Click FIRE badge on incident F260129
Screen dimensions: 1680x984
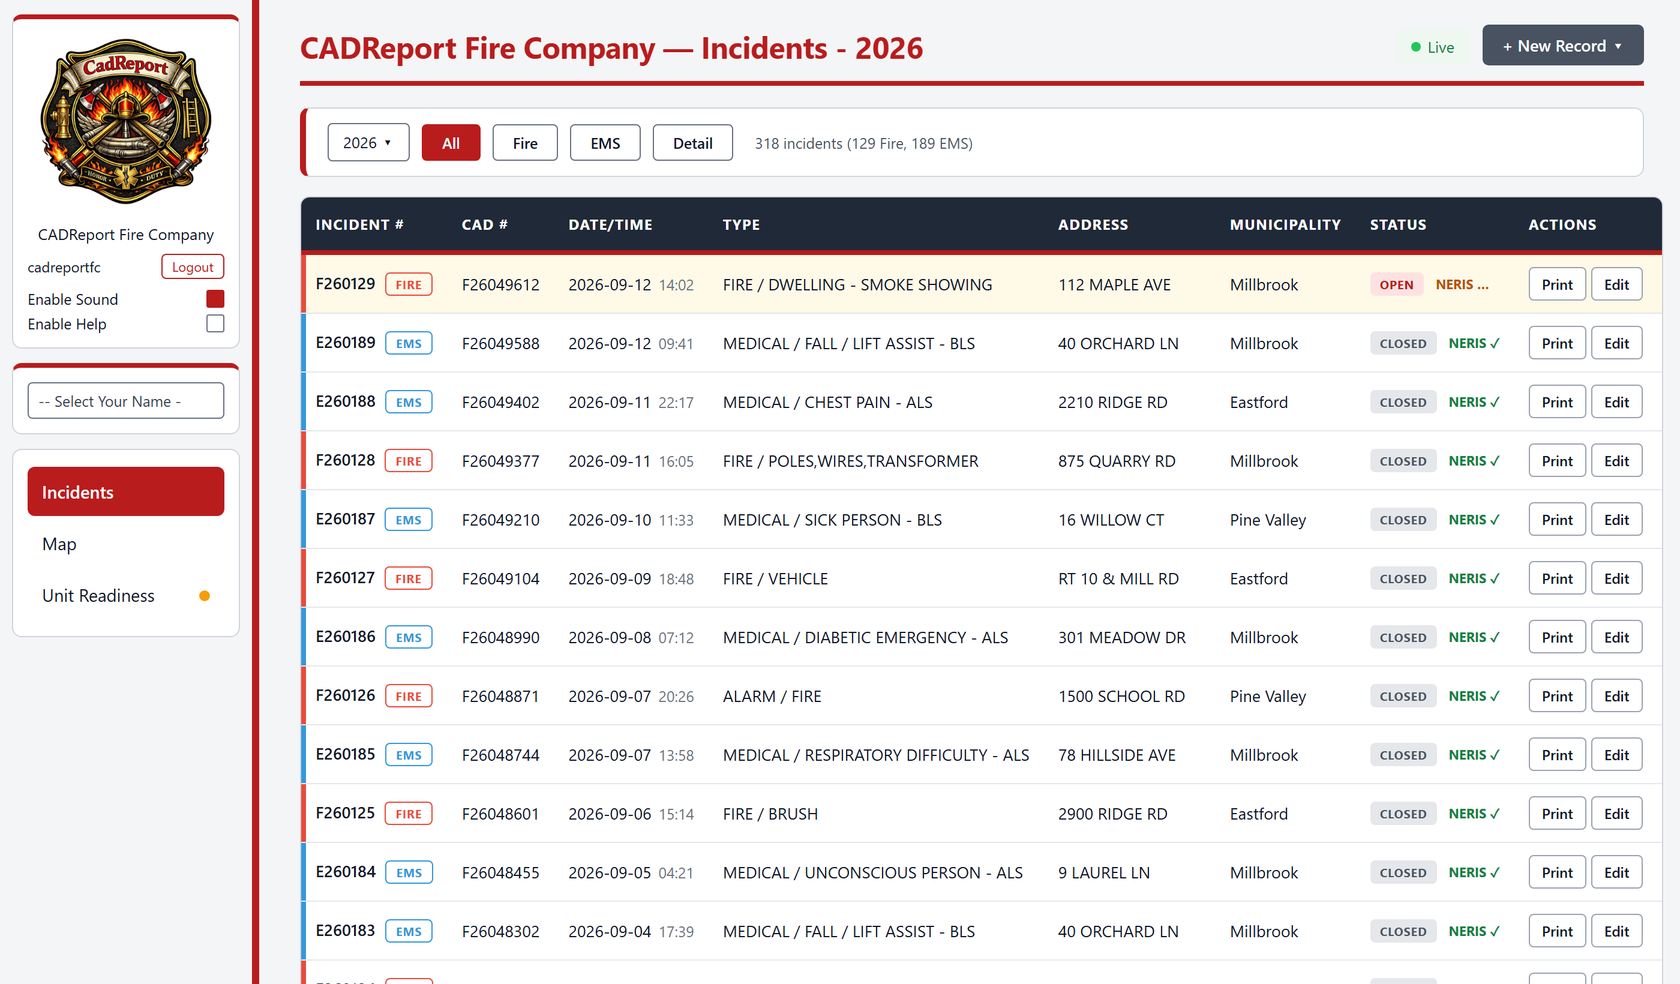[409, 284]
